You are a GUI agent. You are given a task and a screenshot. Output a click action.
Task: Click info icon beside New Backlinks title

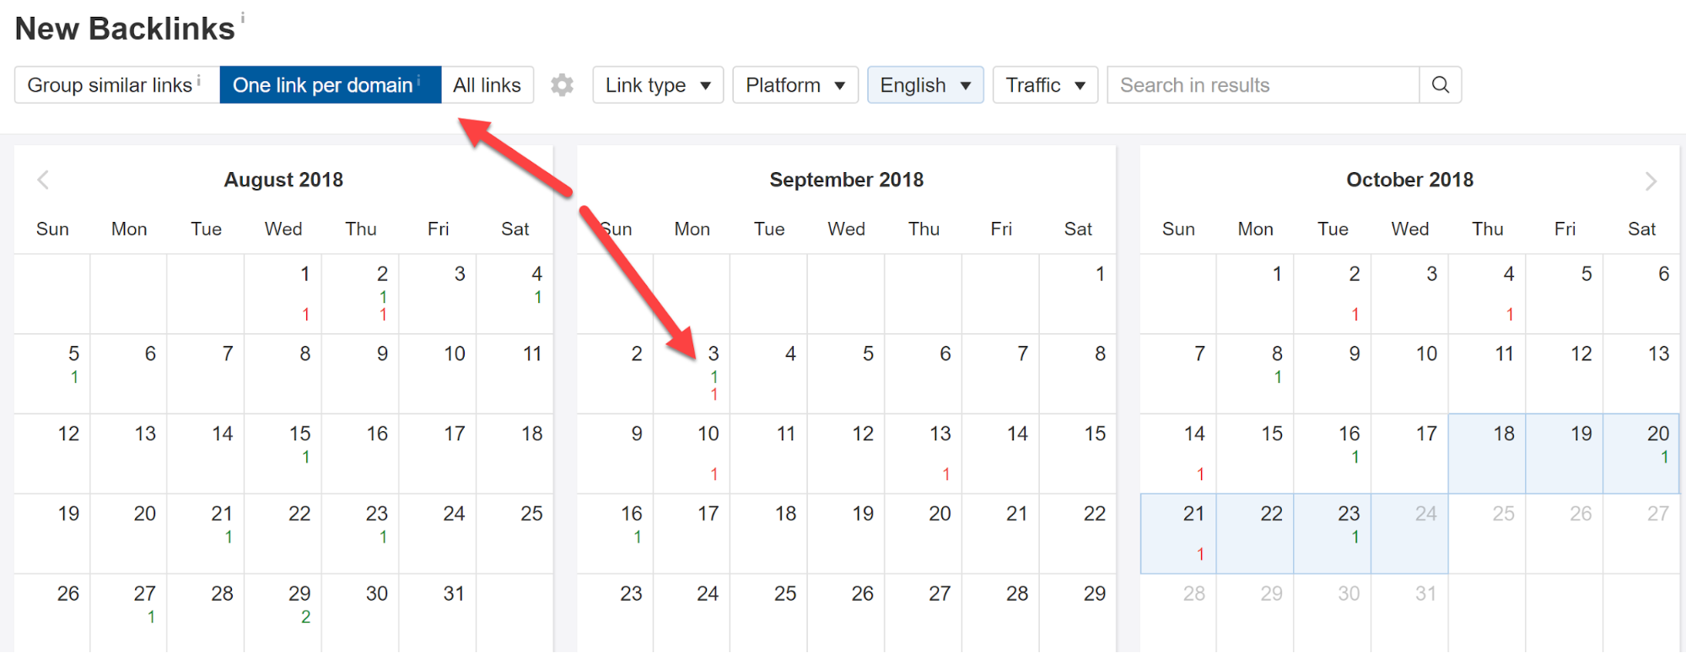243,17
